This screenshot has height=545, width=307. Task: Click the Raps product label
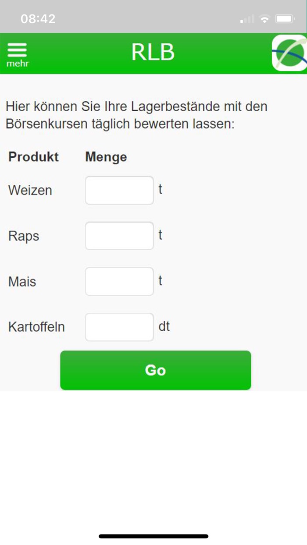click(x=24, y=236)
